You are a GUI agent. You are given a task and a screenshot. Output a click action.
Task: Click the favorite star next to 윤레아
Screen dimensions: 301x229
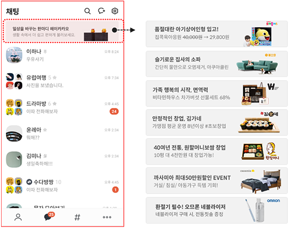click(x=45, y=130)
